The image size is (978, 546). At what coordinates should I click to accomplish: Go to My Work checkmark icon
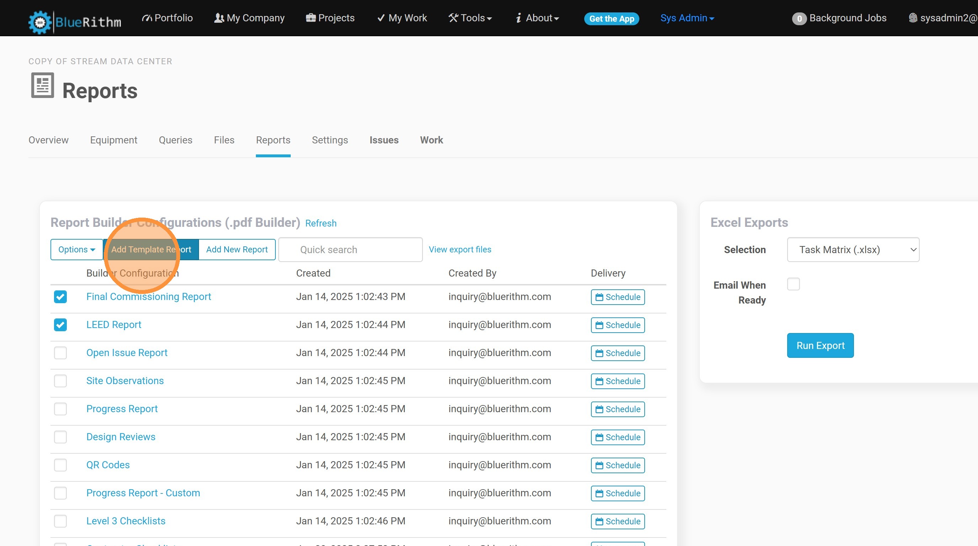click(x=381, y=18)
